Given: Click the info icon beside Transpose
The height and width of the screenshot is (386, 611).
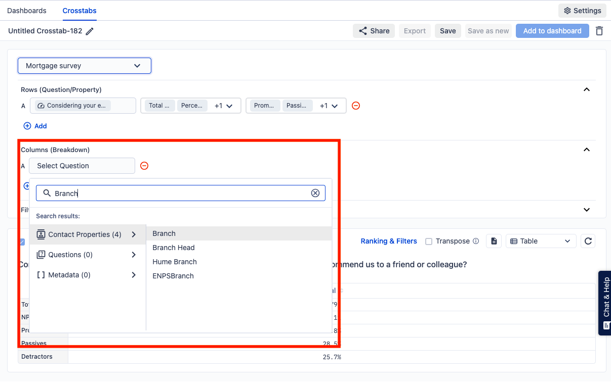Looking at the screenshot, I should [x=476, y=241].
